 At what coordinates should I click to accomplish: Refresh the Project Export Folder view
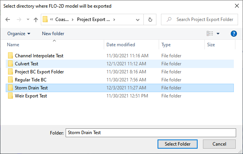pos(150,19)
